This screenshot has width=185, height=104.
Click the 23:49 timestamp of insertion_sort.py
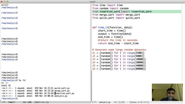[x=50, y=93]
